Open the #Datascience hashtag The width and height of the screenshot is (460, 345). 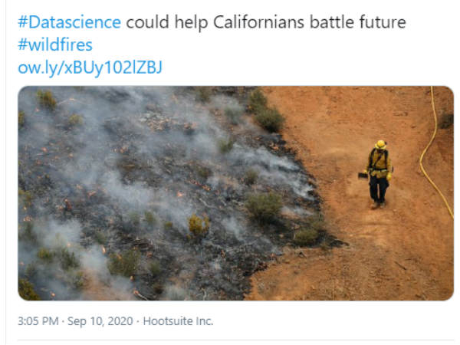pos(69,22)
